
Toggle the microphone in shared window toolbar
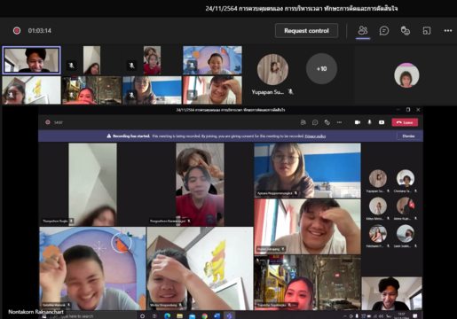click(x=369, y=122)
